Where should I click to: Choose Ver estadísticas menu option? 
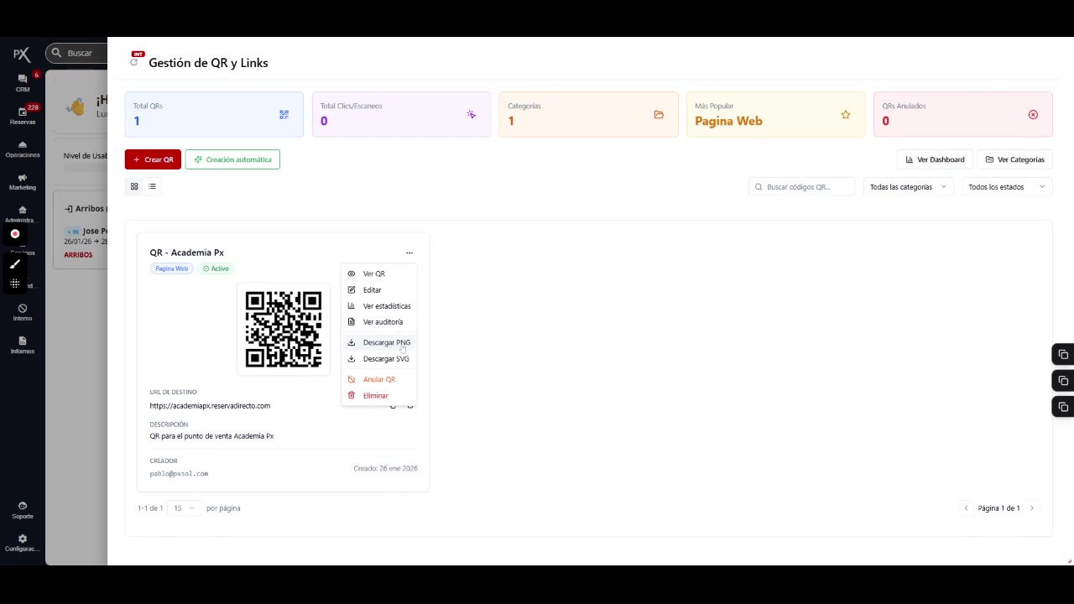386,306
